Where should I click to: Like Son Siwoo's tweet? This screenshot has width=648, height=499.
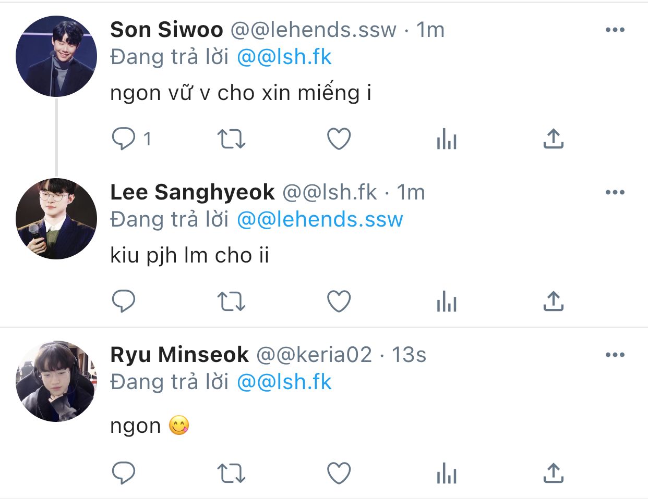point(339,139)
